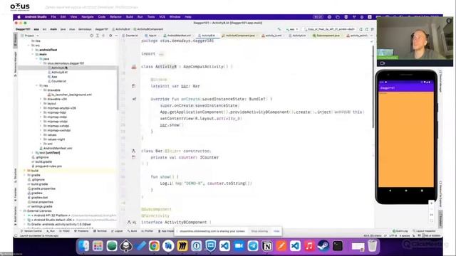Open the Build menu

[130, 17]
